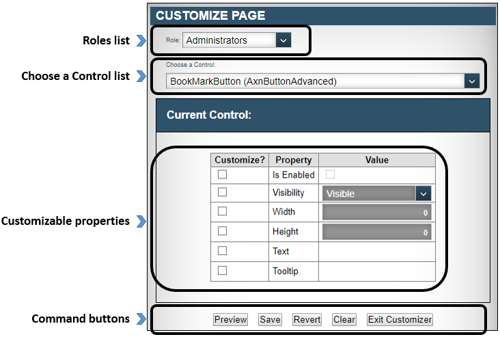This screenshot has height=337, width=500.
Task: Click the Width value field
Action: (376, 213)
